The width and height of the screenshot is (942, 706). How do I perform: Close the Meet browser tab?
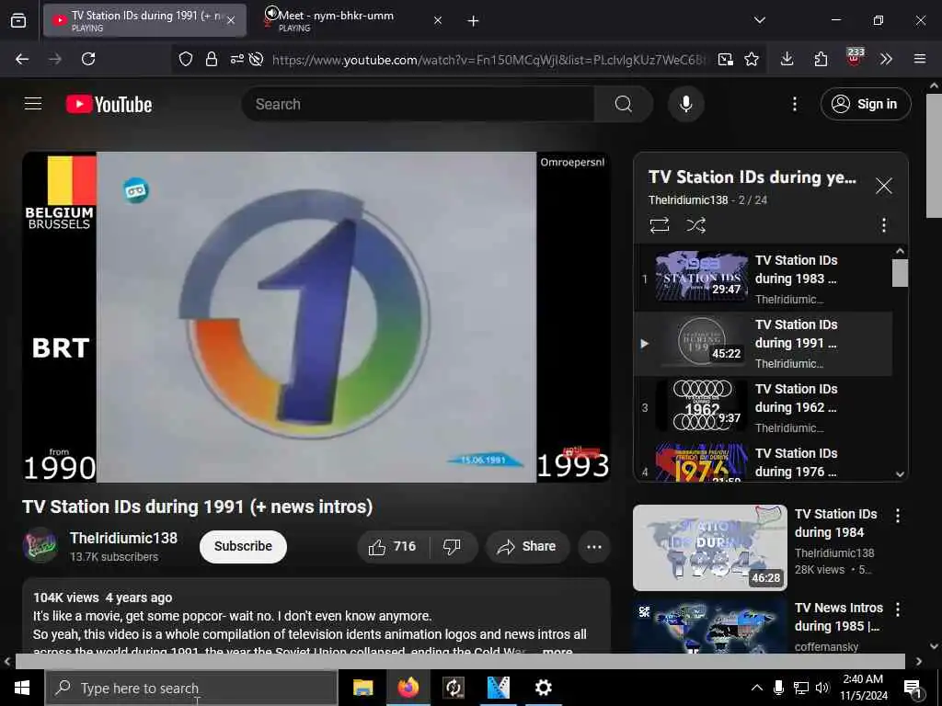pyautogui.click(x=438, y=20)
